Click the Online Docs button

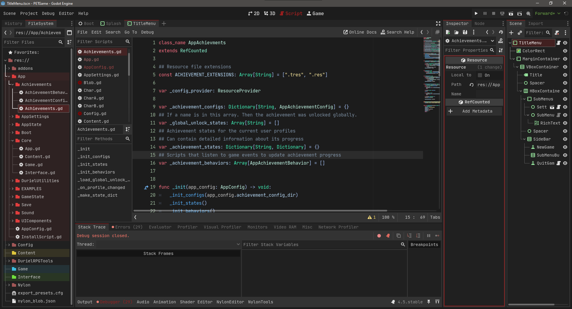pyautogui.click(x=360, y=32)
